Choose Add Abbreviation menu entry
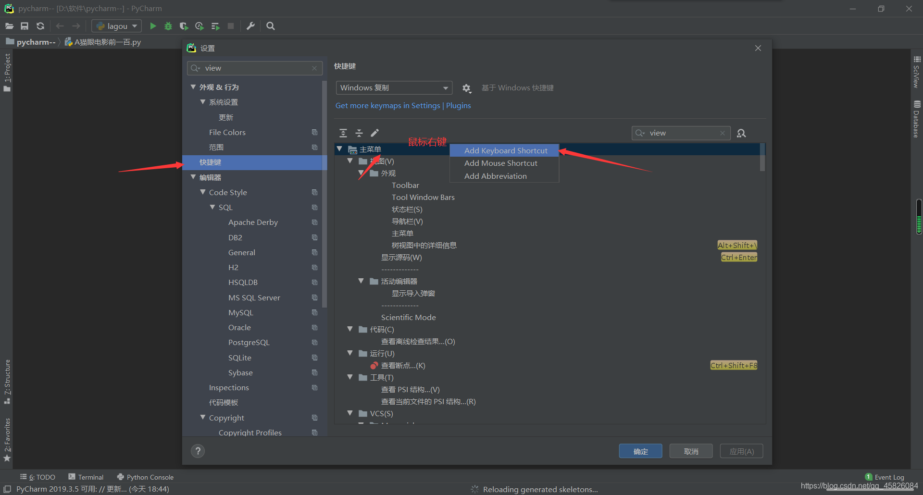The height and width of the screenshot is (495, 923). tap(504, 176)
